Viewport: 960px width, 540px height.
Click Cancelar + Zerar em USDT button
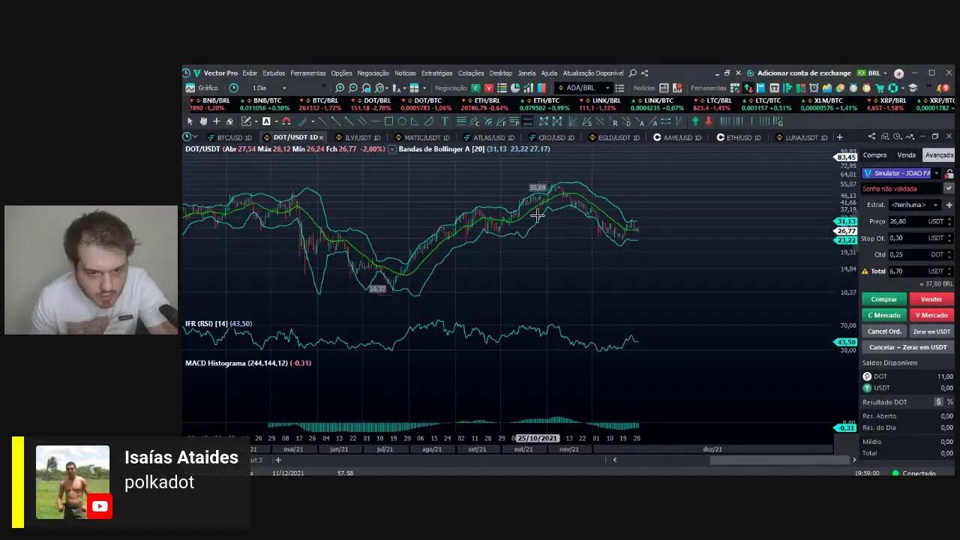click(x=907, y=347)
